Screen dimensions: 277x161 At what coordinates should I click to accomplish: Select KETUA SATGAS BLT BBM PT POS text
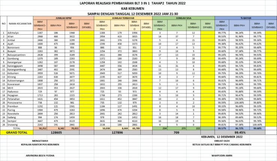[x=222, y=145]
